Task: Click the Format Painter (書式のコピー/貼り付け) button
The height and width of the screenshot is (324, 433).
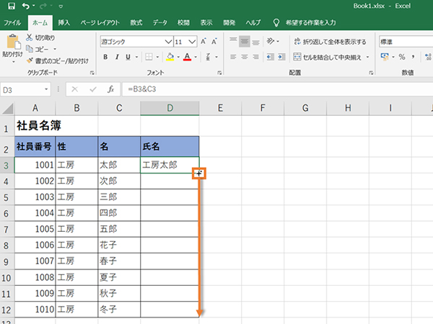Action: coord(29,60)
